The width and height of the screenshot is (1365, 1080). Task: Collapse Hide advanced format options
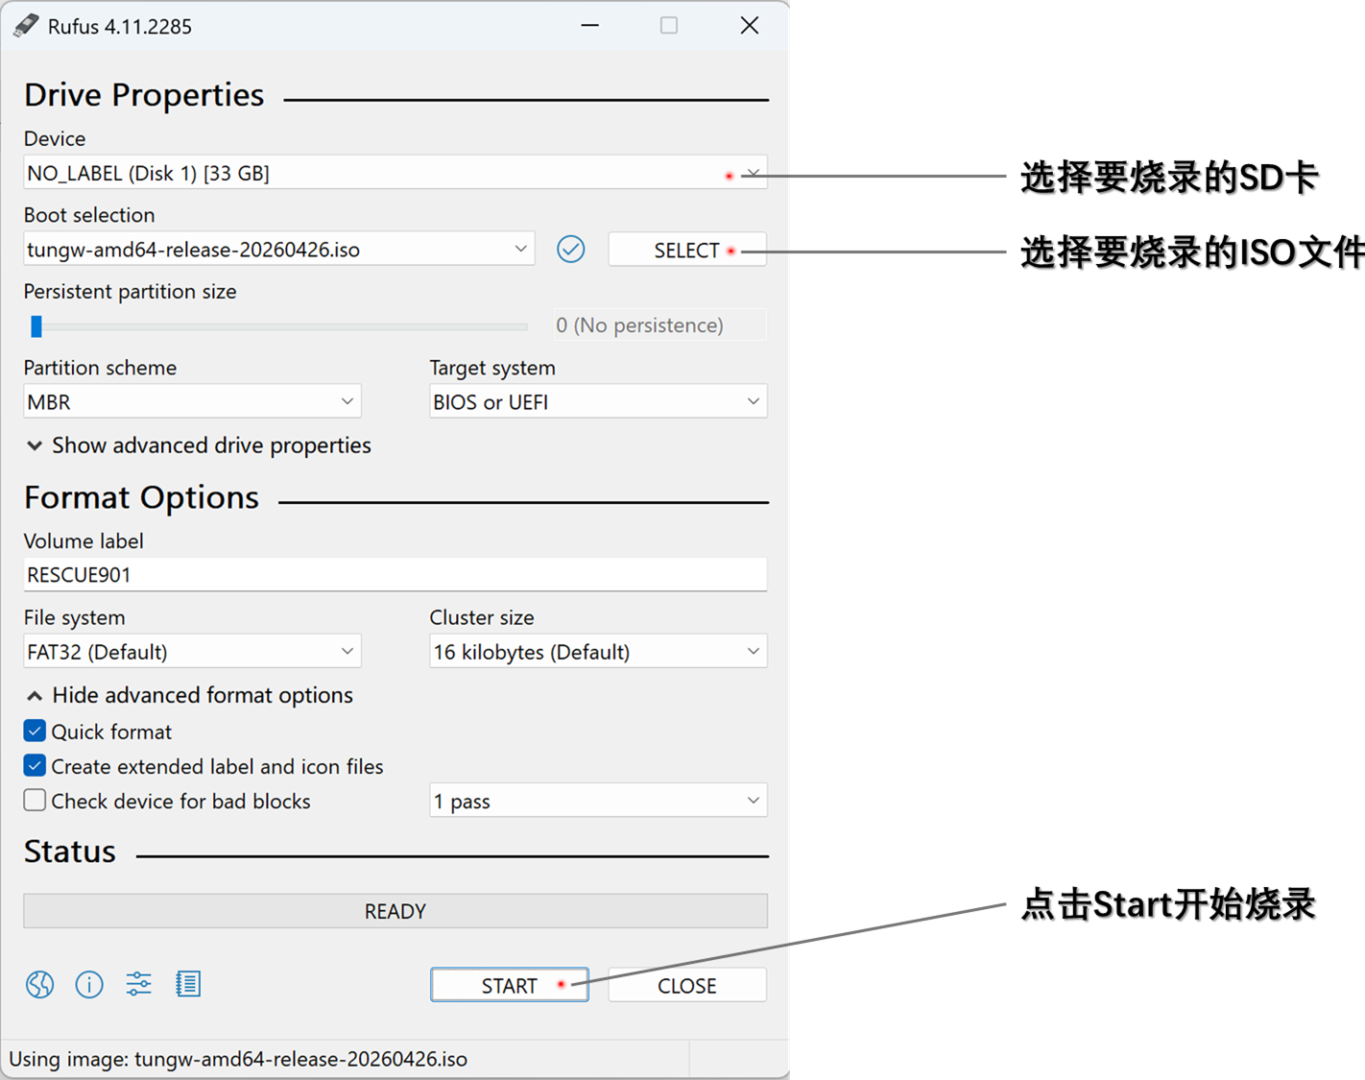click(190, 695)
